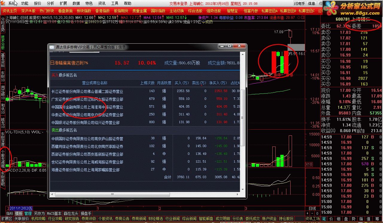Open the 报价 menu

pos(38,4)
